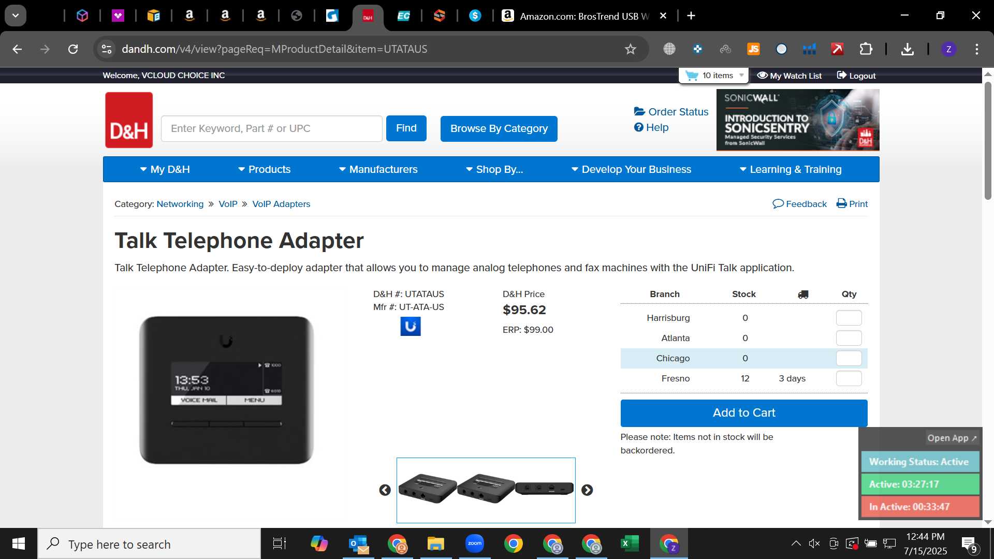Open the browser Extensions menu

click(866, 49)
